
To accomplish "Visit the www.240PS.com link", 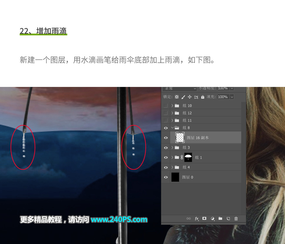I will pyautogui.click(x=119, y=220).
